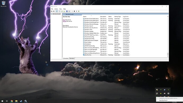Open the Action menu
The width and height of the screenshot is (183, 103).
click(x=56, y=9)
